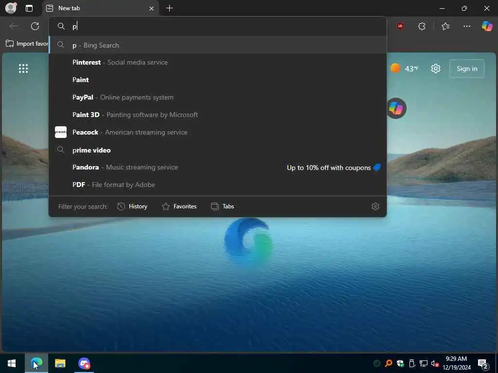
Task: Open Windows Security tray icon
Action: click(400, 363)
